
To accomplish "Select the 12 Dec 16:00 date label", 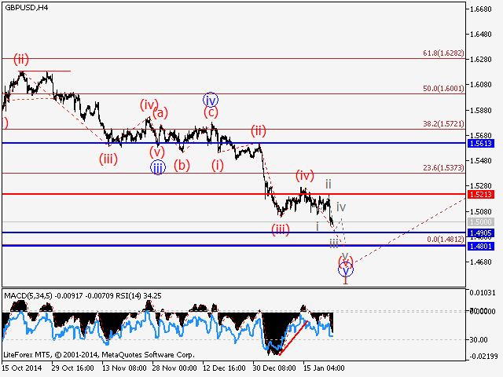I will pyautogui.click(x=224, y=368).
